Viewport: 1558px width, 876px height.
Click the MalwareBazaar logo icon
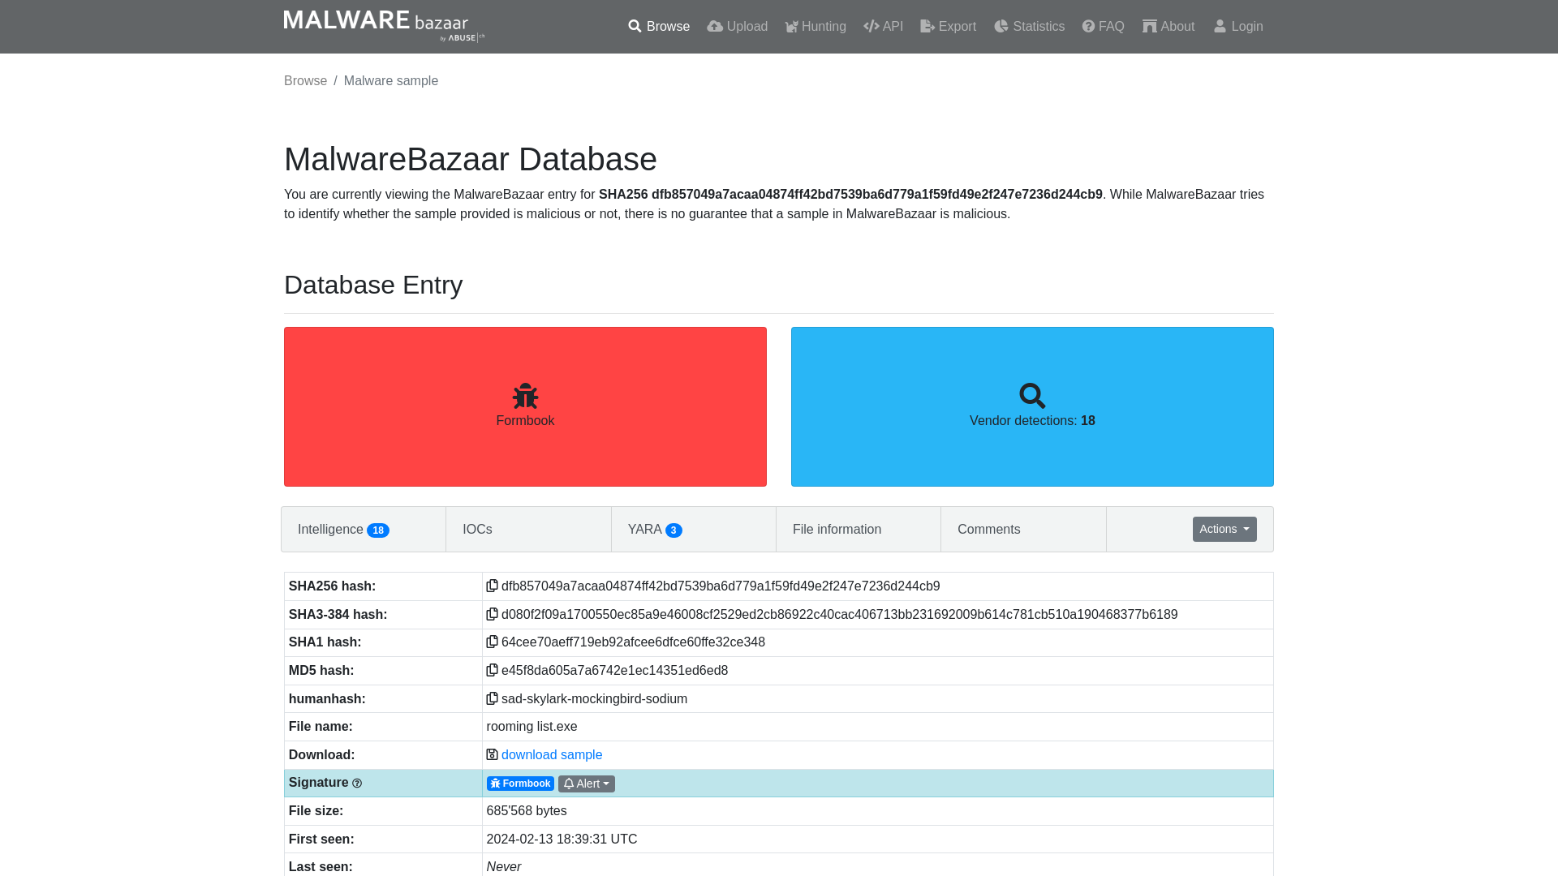point(384,27)
